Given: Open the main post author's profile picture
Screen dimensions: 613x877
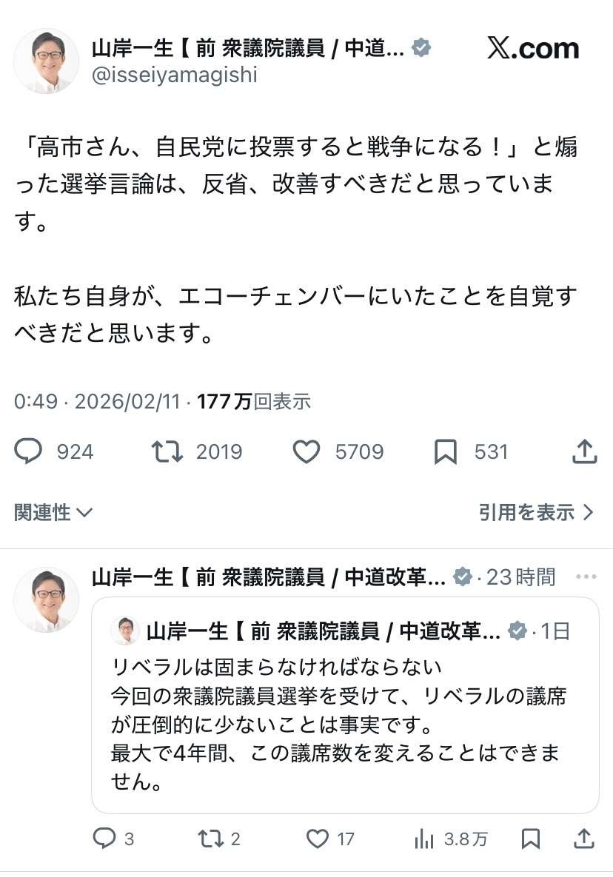Looking at the screenshot, I should pyautogui.click(x=46, y=61).
